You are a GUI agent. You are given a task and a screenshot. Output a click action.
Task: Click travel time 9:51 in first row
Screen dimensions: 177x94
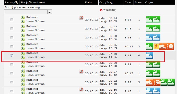[x=128, y=19]
